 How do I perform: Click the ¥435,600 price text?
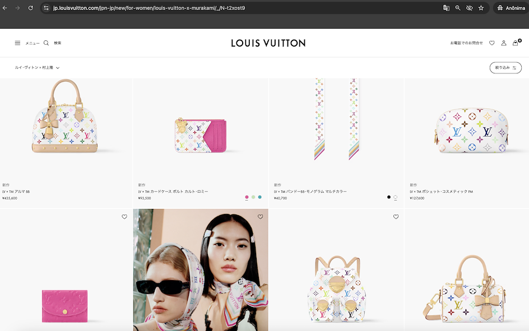10,198
